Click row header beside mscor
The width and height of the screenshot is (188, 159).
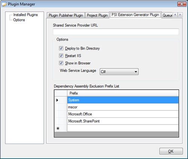click(61, 107)
